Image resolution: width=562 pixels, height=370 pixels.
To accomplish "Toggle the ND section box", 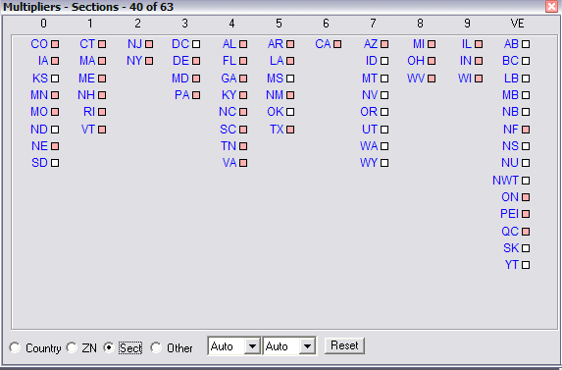I will (x=55, y=130).
